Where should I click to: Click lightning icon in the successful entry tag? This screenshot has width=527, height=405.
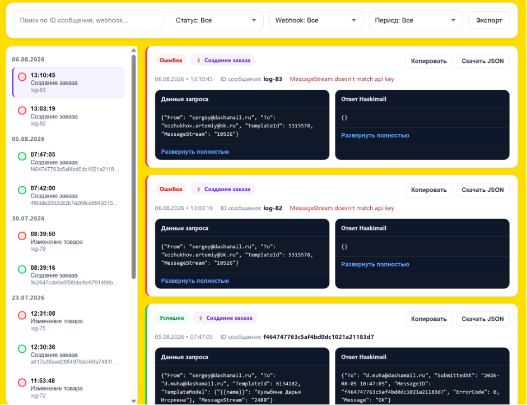(x=200, y=318)
